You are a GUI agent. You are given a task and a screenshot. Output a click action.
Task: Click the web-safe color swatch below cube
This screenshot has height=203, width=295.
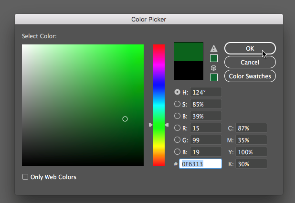214,77
